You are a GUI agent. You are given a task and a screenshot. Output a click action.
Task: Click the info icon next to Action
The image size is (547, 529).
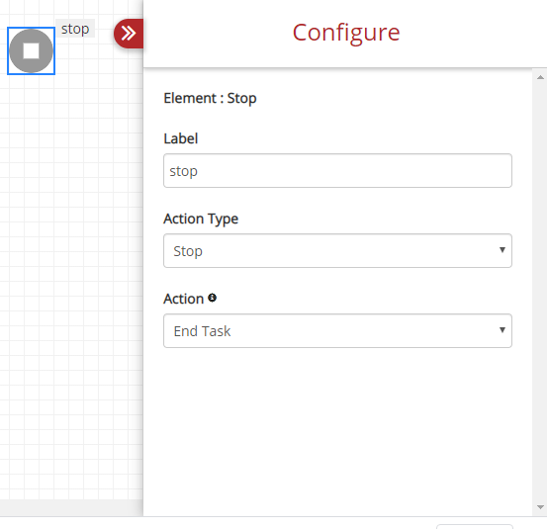tap(212, 298)
